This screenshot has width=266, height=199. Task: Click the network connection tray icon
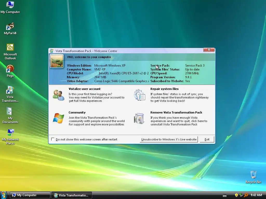241,195
